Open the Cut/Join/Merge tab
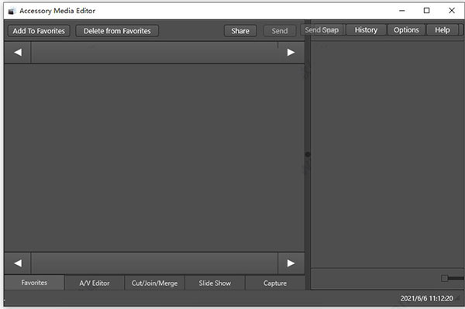 click(x=154, y=283)
